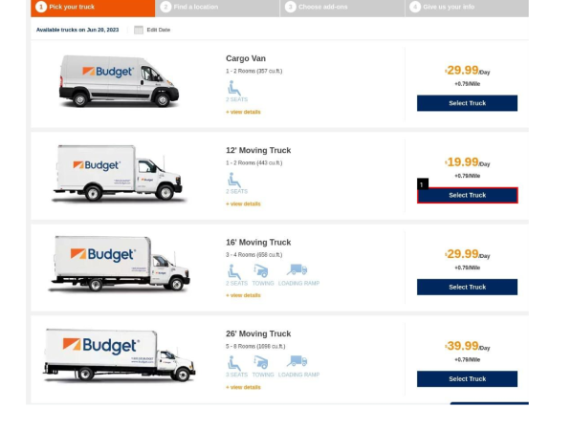Expand view details for 16' Moving Truck
The image size is (572, 429).
243,295
